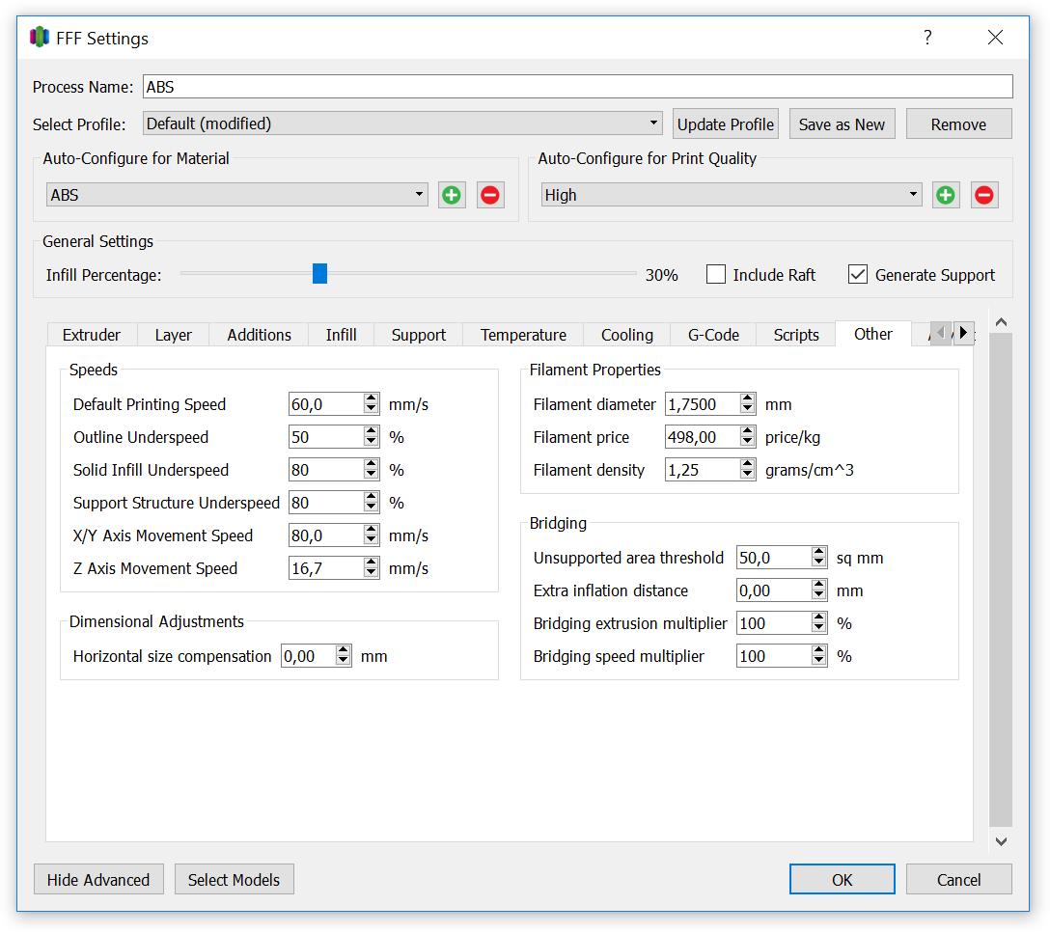Image resolution: width=1050 pixels, height=933 pixels.
Task: Click the Outline Underspeed value field
Action: [326, 437]
